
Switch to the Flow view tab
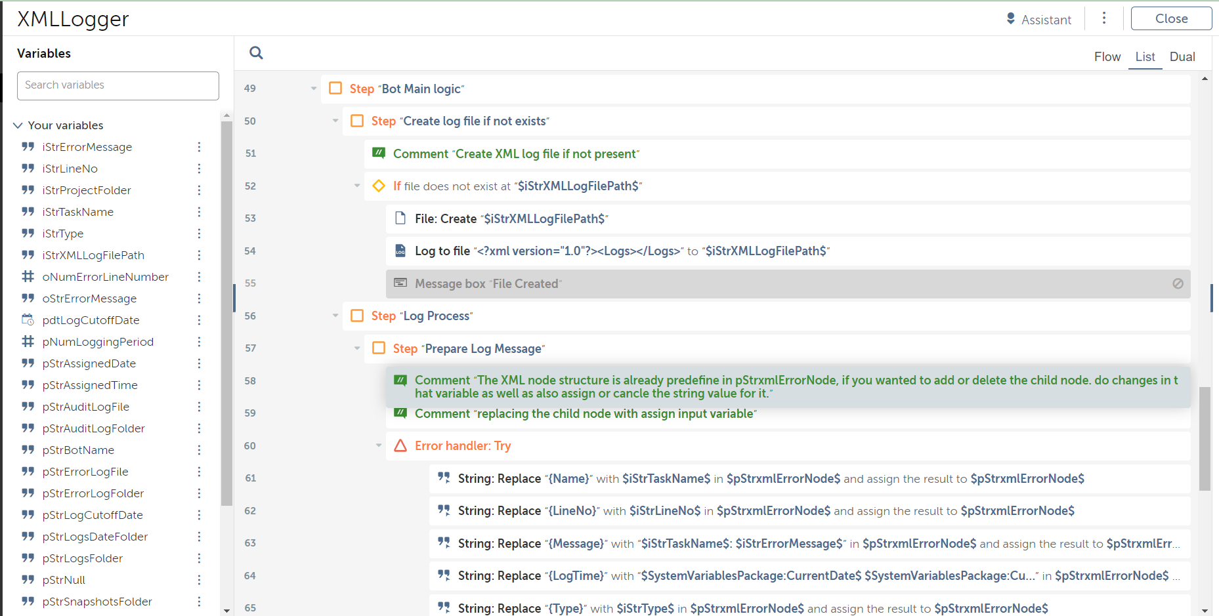(1107, 57)
